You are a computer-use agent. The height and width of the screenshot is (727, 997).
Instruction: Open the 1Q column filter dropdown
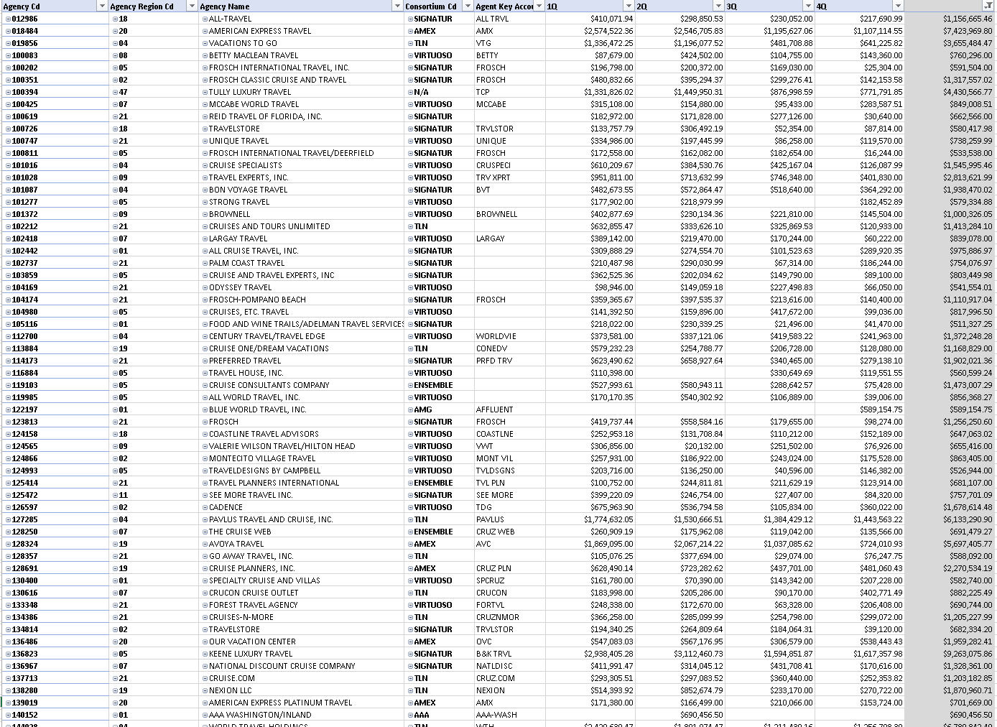click(x=629, y=6)
